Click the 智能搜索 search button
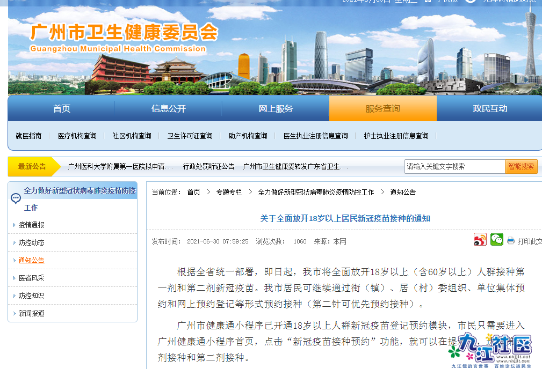The height and width of the screenshot is (369, 542). (x=521, y=166)
